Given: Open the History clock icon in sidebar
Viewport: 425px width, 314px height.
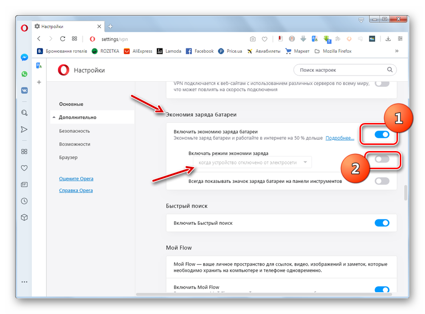Looking at the screenshot, I should coord(24,201).
